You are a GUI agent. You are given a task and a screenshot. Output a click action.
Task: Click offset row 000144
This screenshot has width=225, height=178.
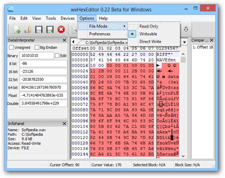80,154
